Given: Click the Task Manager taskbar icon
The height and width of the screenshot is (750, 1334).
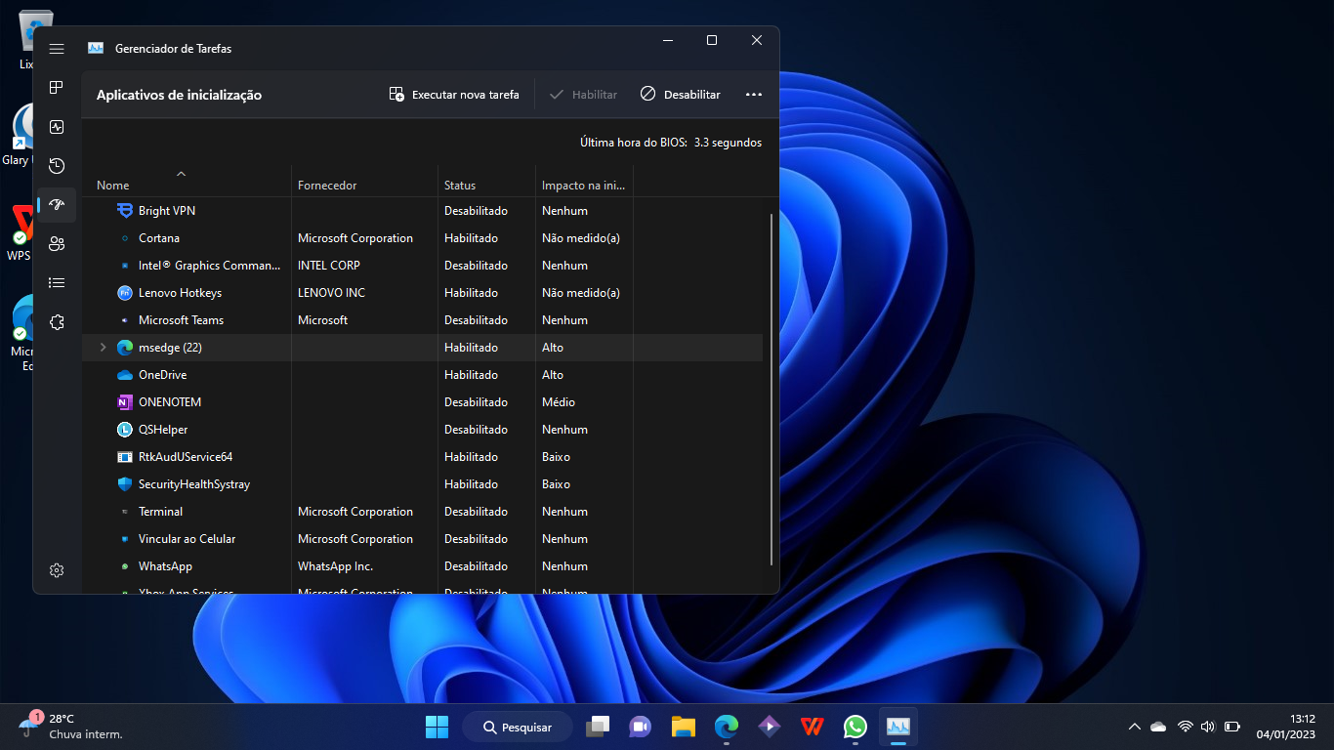Looking at the screenshot, I should (898, 727).
